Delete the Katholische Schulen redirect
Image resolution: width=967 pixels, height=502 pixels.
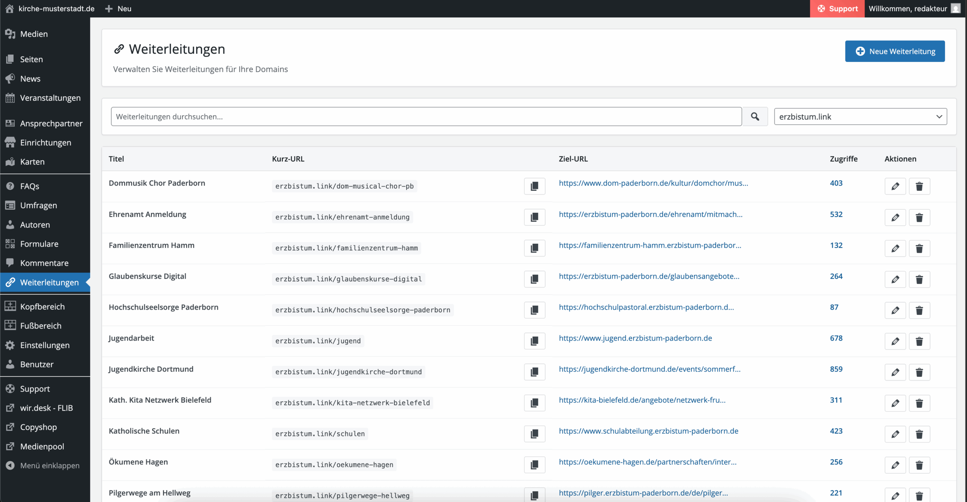(919, 434)
